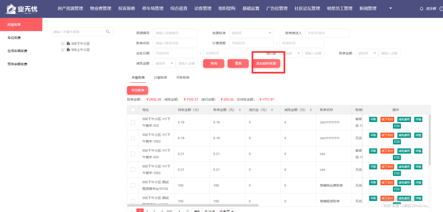Open 投诉报修 in the top menu
The width and height of the screenshot is (443, 212).
[127, 9]
